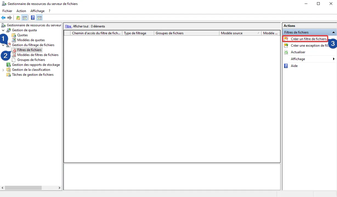
Task: Click the Filtre link above the list
Action: click(68, 26)
